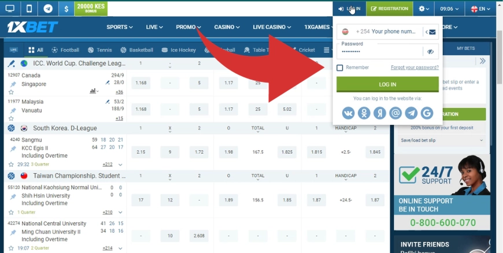
Task: Open the 09:06 time zone dropdown
Action: (449, 9)
